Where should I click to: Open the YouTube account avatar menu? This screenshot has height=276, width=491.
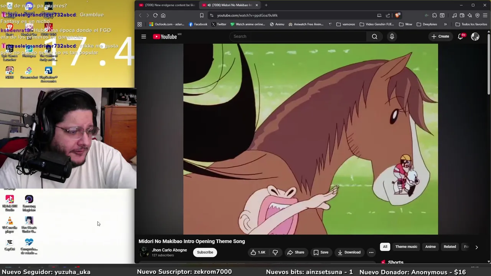[x=475, y=36]
